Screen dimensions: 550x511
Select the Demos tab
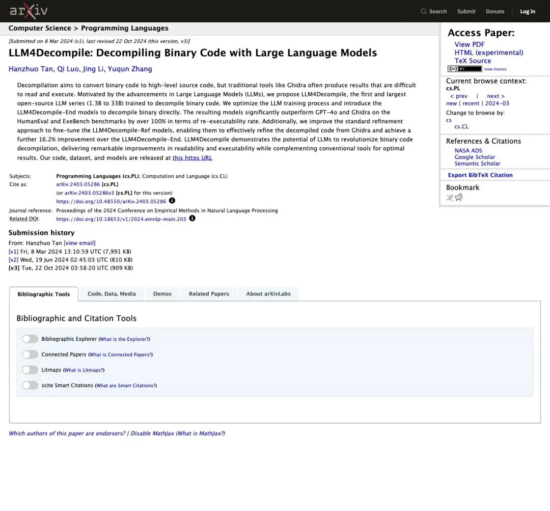coord(162,294)
